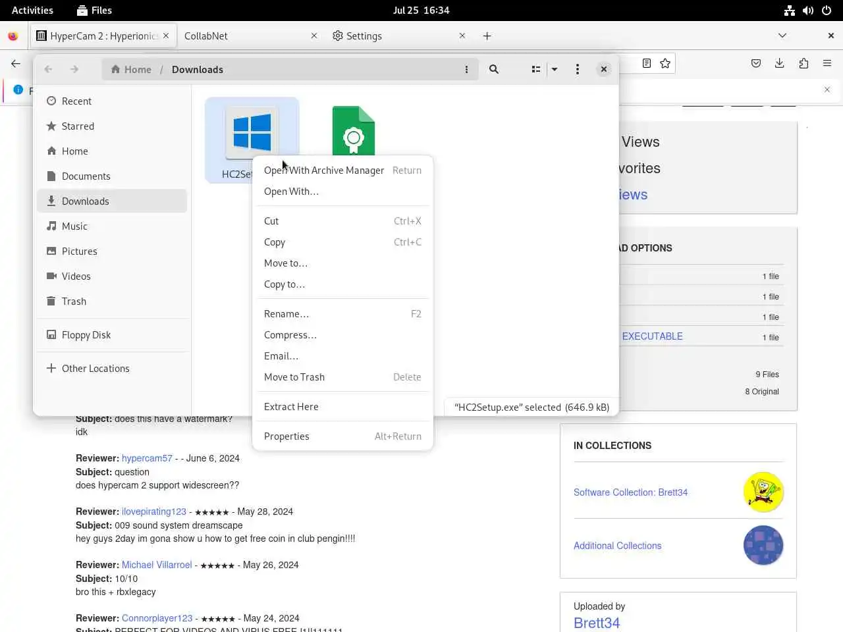The width and height of the screenshot is (843, 632).
Task: Open Music in Files sidebar
Action: 112,226
